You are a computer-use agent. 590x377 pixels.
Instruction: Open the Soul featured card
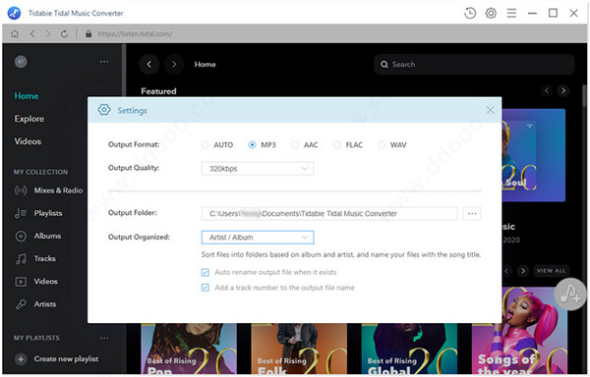(x=534, y=155)
